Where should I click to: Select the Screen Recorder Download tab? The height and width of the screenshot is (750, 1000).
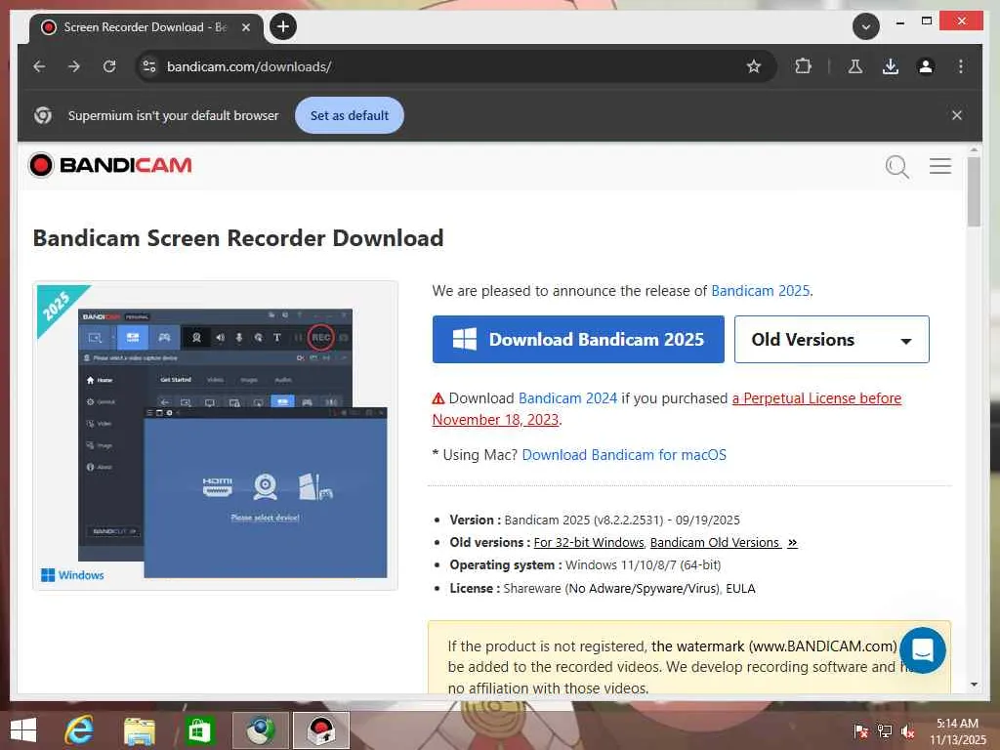coord(146,27)
